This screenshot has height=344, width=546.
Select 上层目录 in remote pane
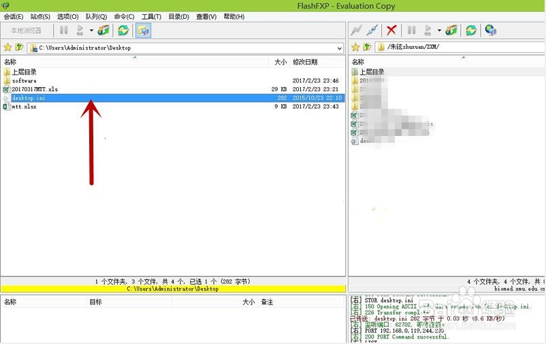point(372,72)
